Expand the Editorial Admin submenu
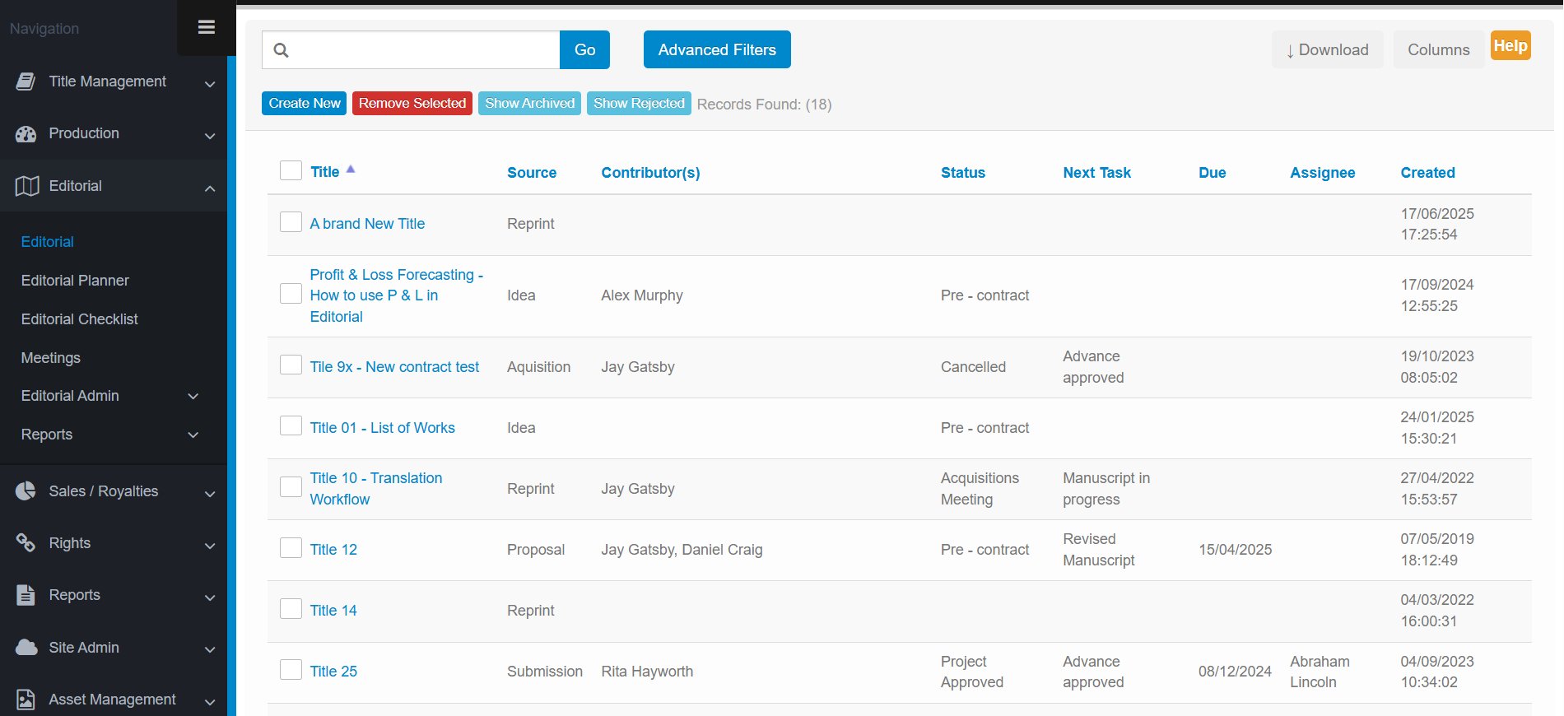The width and height of the screenshot is (1564, 716). pos(193,397)
